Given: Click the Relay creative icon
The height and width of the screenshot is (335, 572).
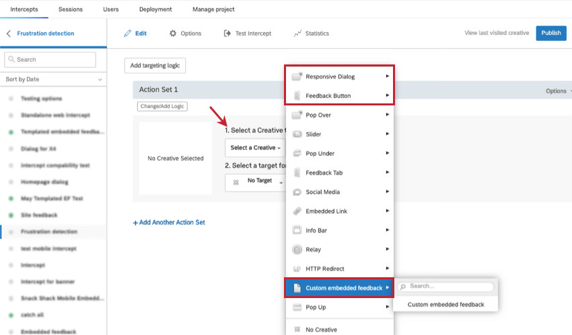Looking at the screenshot, I should pos(297,250).
